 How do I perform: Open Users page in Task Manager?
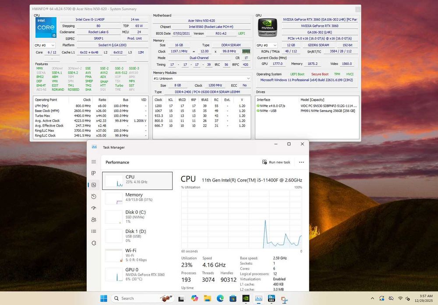94,220
